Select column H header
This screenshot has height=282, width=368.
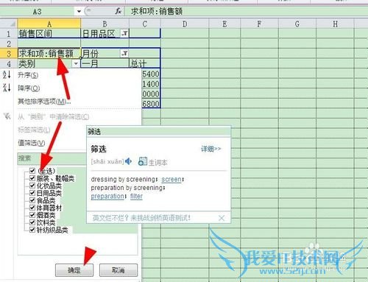point(335,24)
